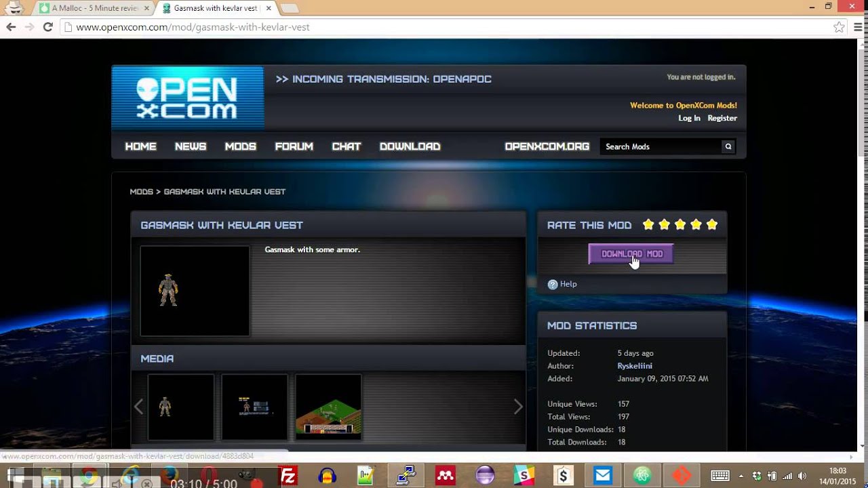868x488 pixels.
Task: Open the volume control in the system tray
Action: point(804,476)
